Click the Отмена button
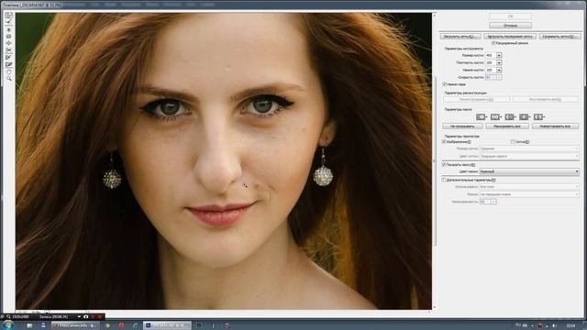 point(510,26)
